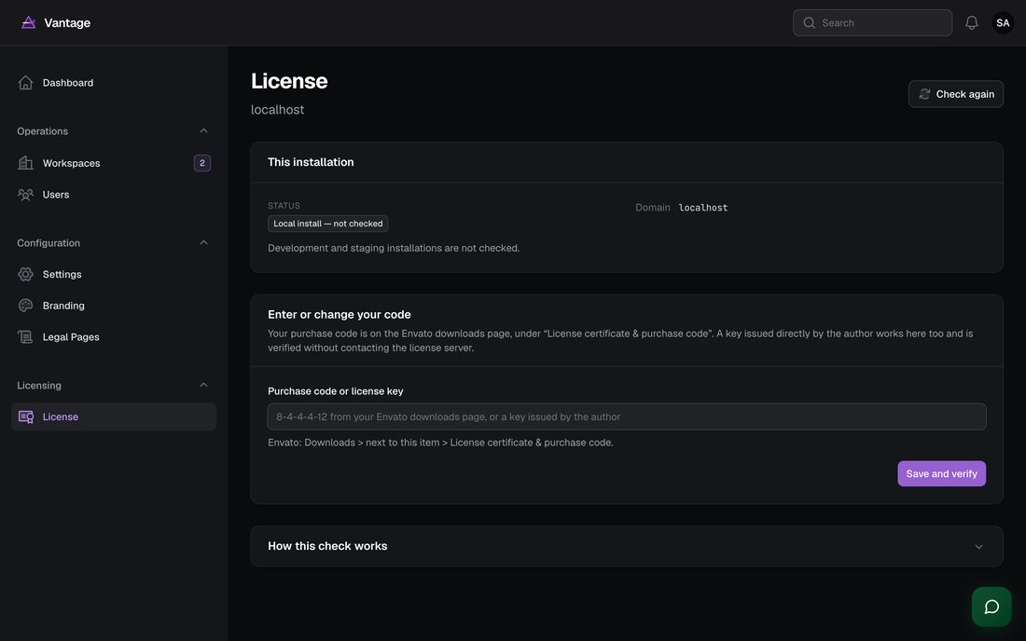Screen dimensions: 1026x641
Task: Open Branding from the sidebar
Action: coord(114,306)
